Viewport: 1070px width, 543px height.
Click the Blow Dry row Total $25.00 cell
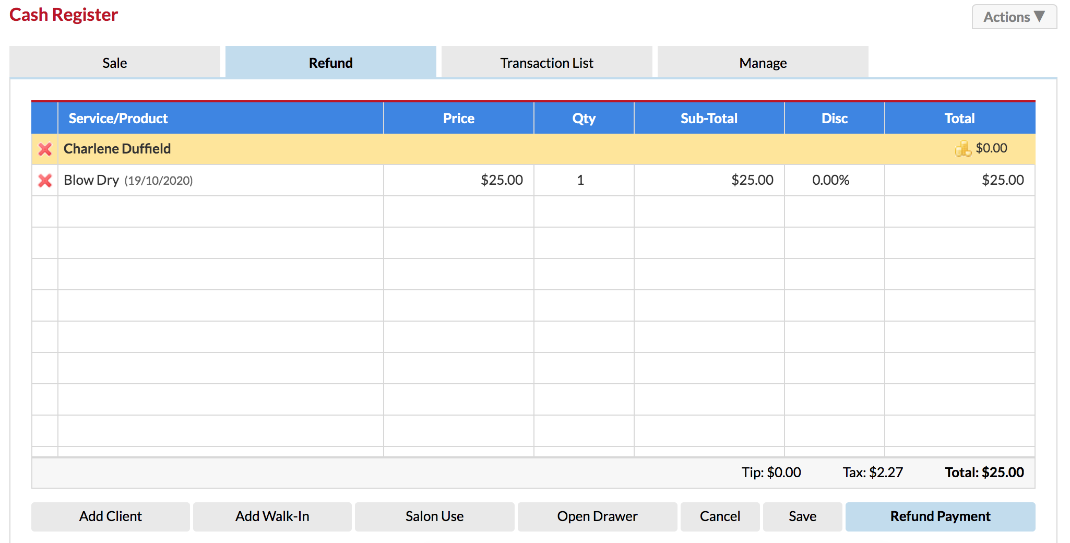click(x=960, y=180)
